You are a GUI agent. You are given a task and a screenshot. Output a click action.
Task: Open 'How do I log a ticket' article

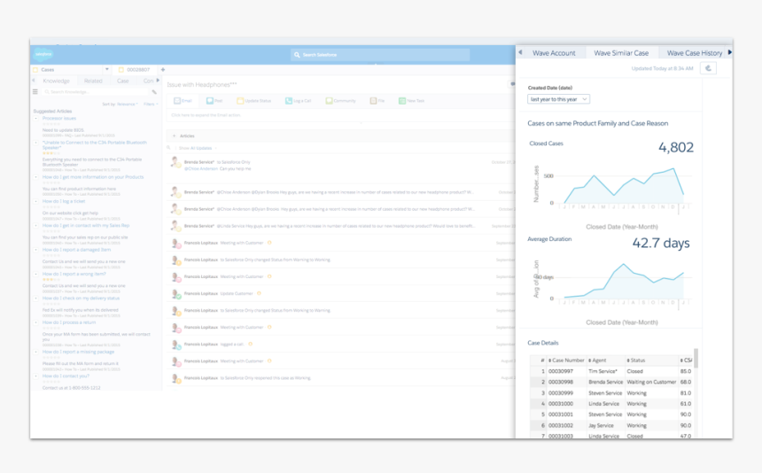click(63, 201)
